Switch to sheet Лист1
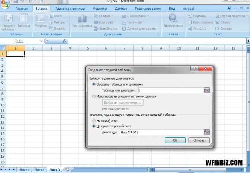The image size is (250, 173). (24, 170)
